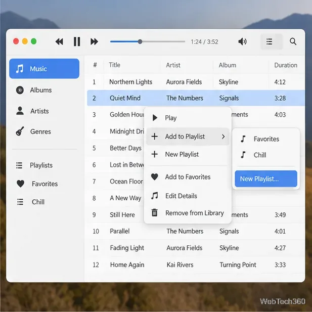
Task: Choose Play from the context menu
Action: pos(188,118)
